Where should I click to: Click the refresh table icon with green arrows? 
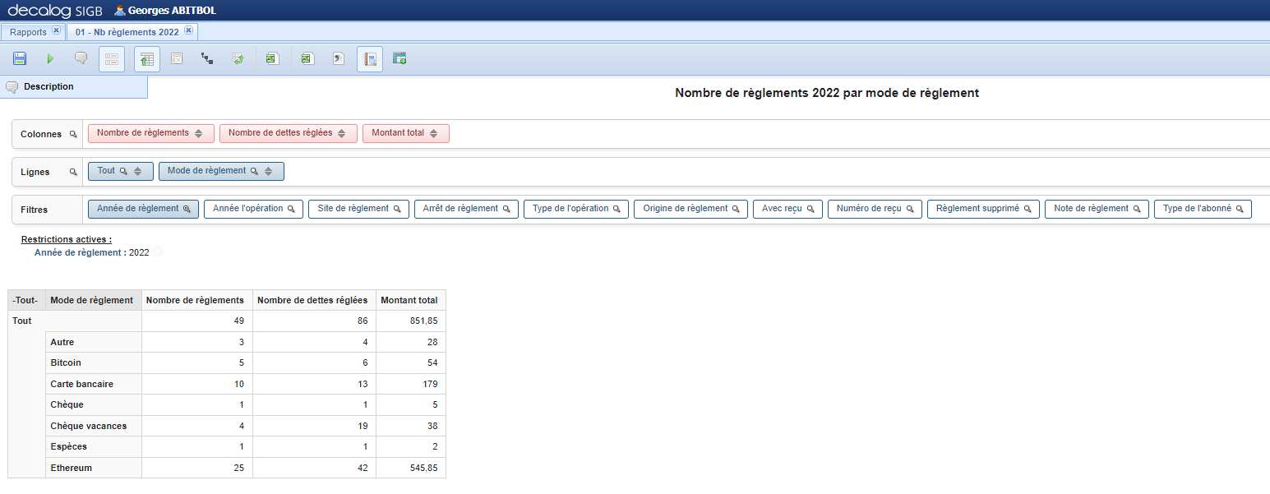coord(238,59)
